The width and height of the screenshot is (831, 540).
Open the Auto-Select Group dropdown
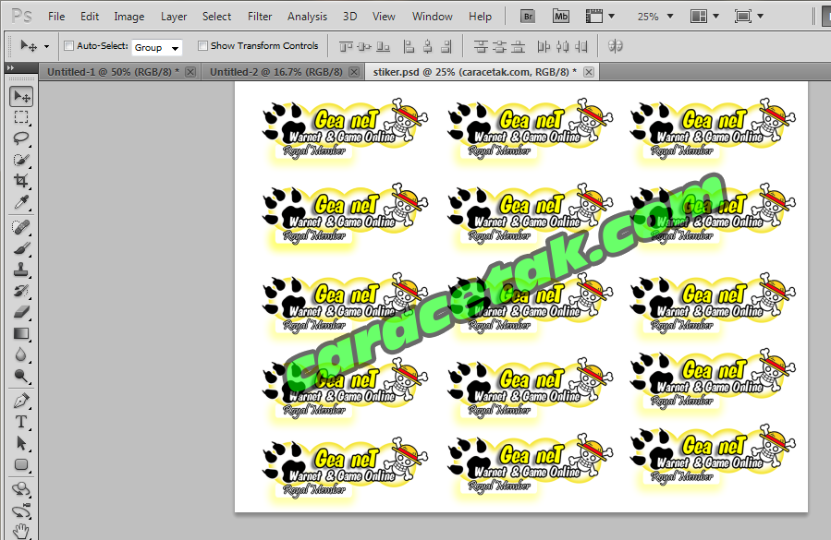pos(156,48)
